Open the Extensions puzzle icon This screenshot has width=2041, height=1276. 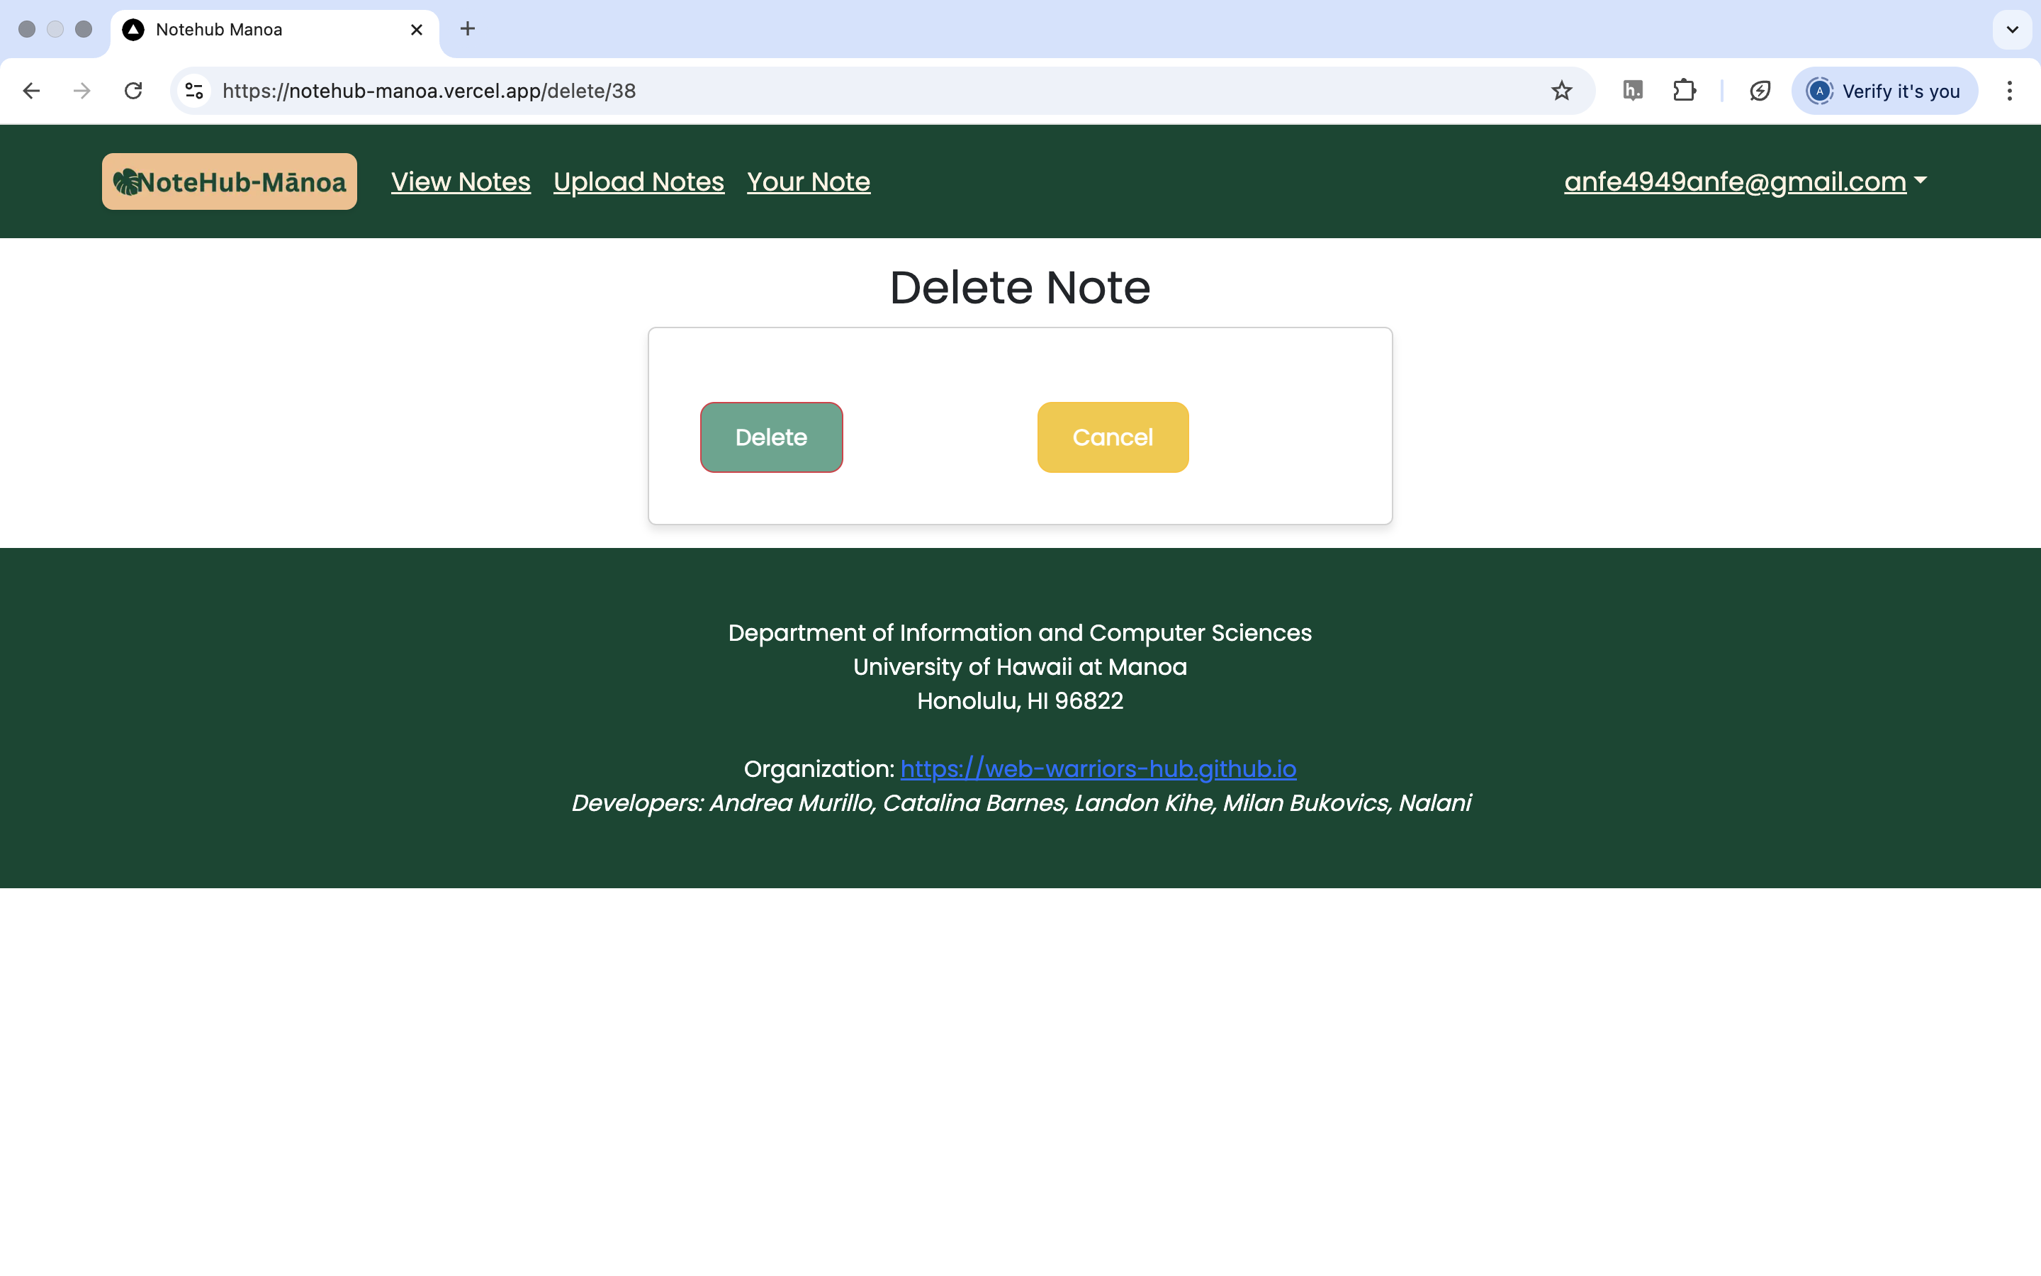1683,90
